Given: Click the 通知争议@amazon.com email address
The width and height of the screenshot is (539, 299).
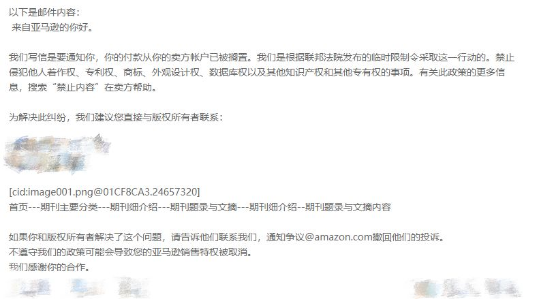Looking at the screenshot, I should tap(320, 237).
